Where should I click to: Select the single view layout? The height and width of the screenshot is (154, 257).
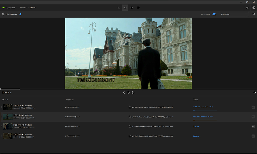click(125, 8)
